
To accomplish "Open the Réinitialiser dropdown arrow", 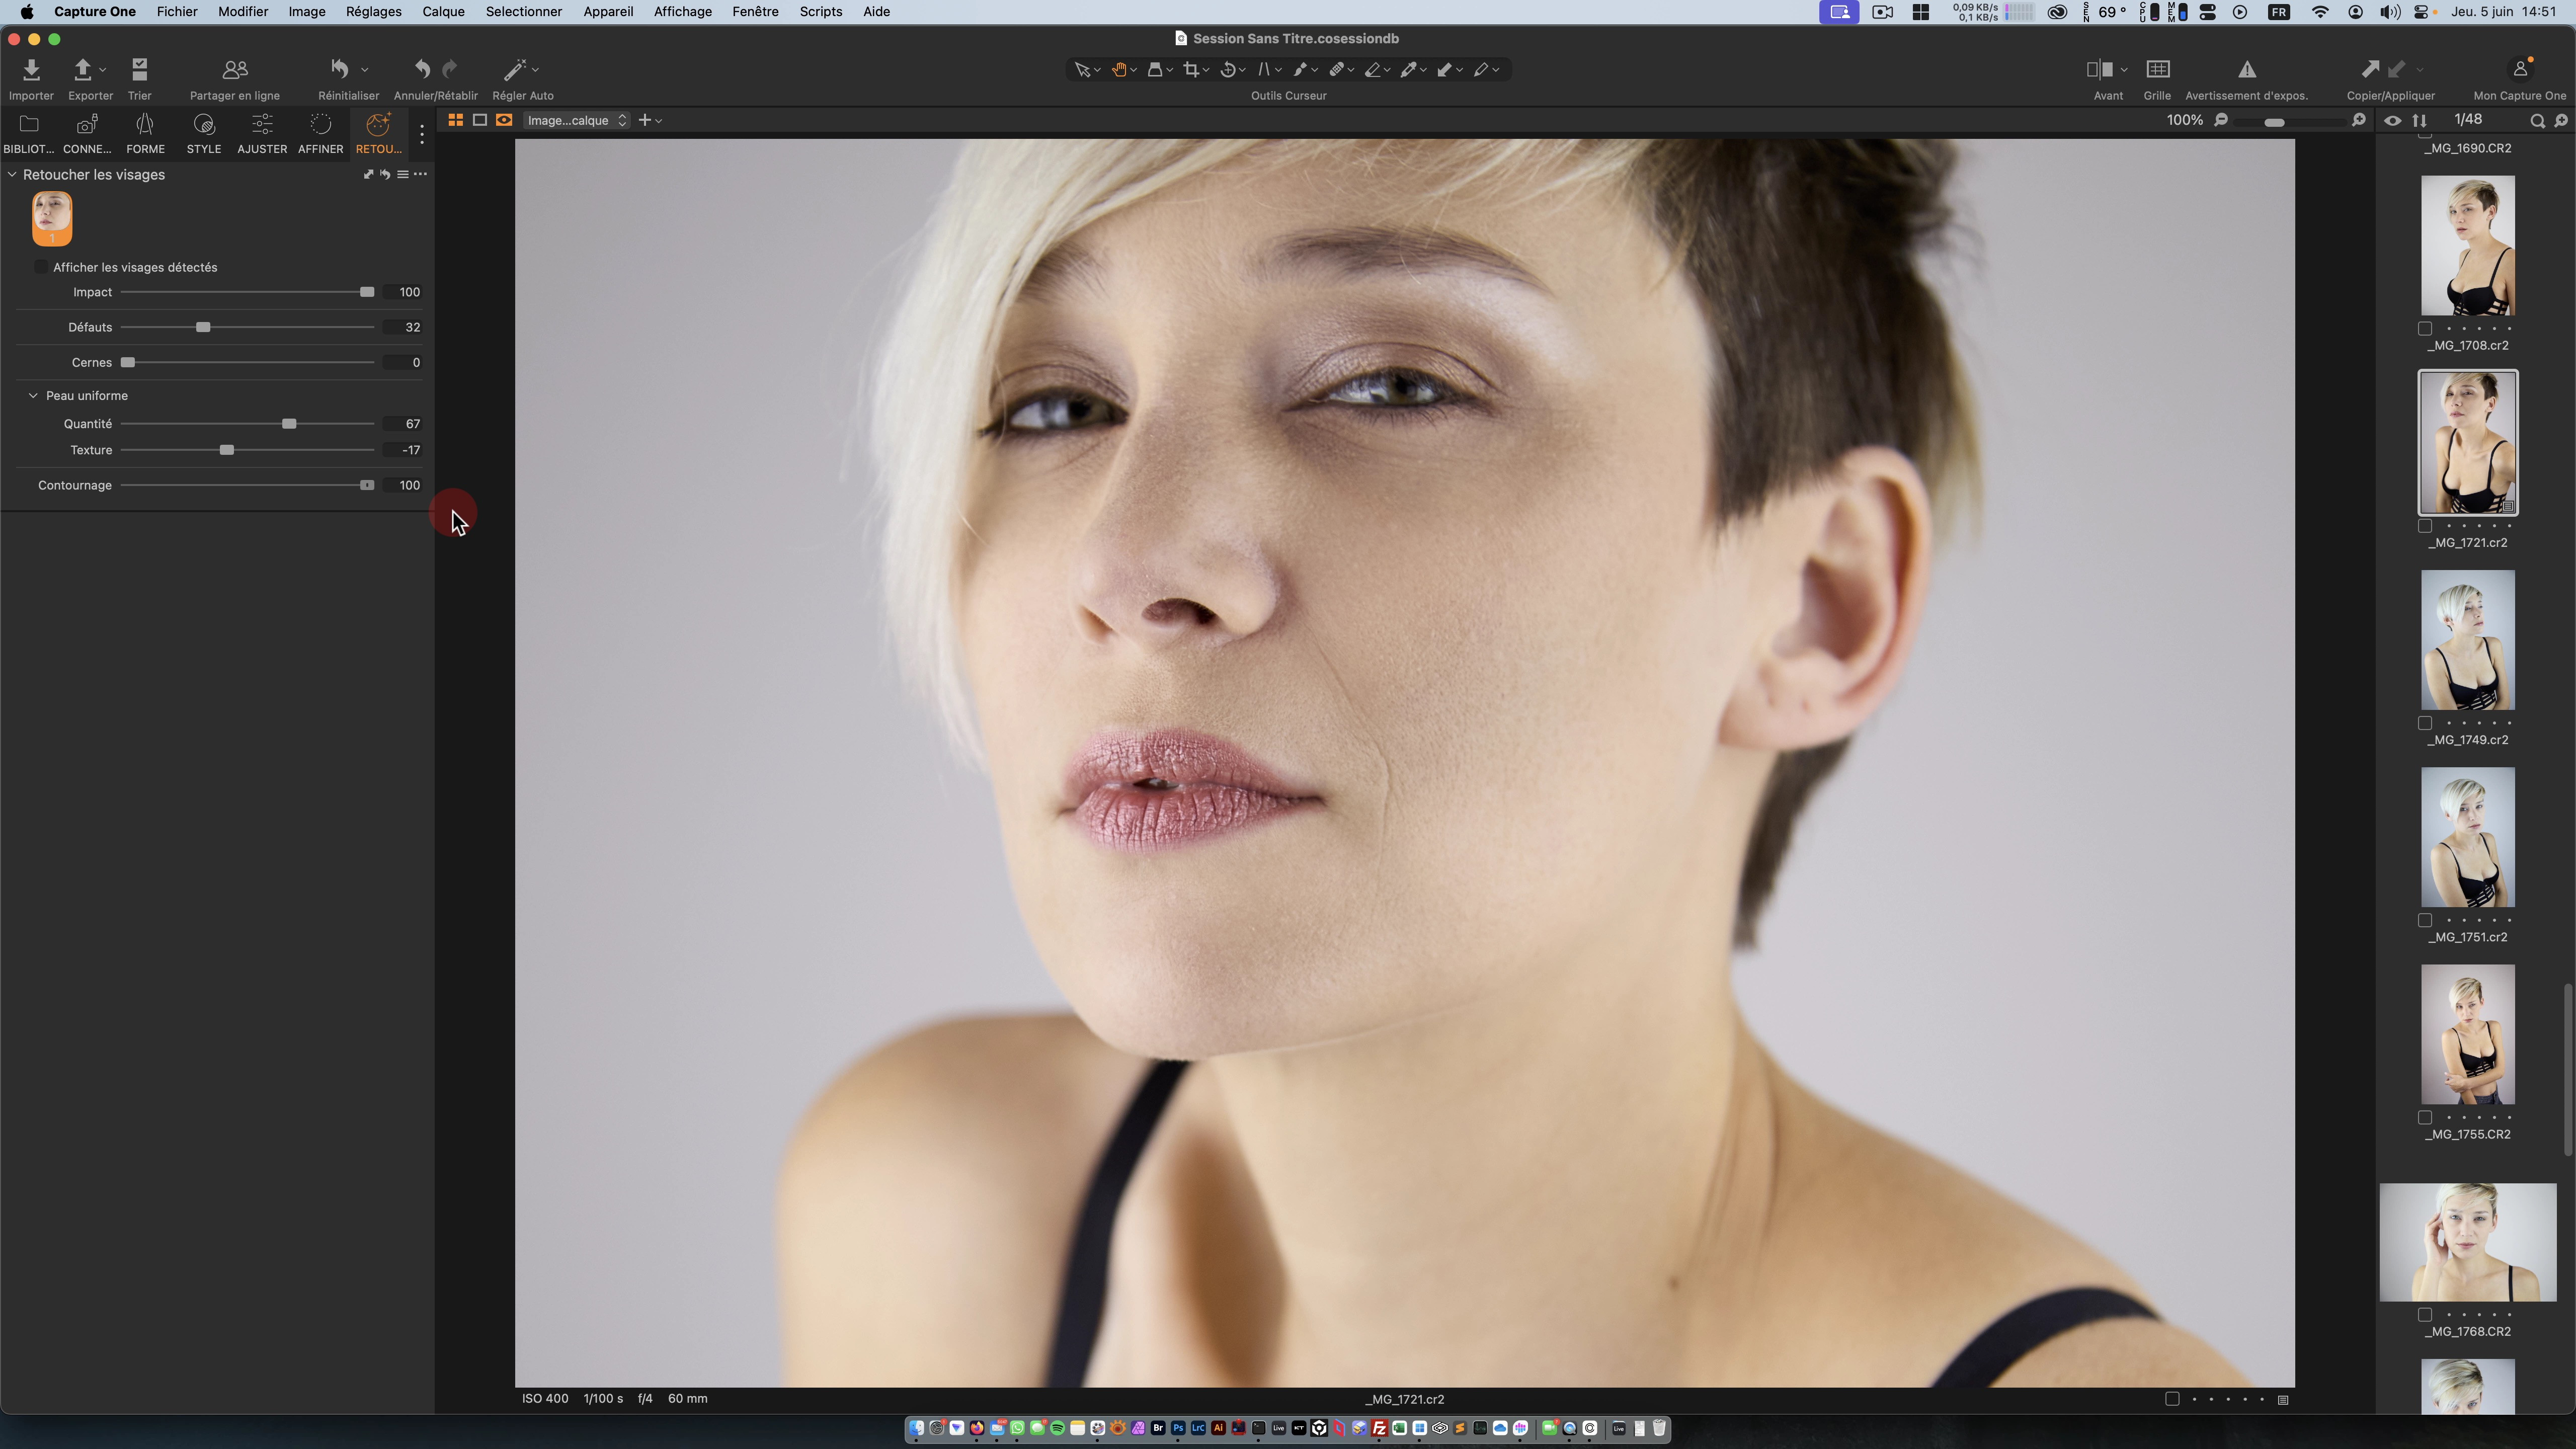I will [364, 69].
